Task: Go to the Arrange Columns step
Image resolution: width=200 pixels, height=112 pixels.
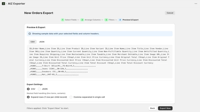Action: tap(92, 20)
